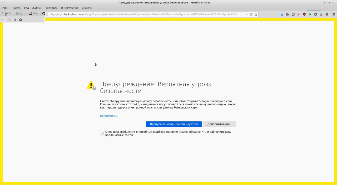337x185 pixels.
Task: Click the colorful S-shaped extension icon
Action: (x=321, y=14)
